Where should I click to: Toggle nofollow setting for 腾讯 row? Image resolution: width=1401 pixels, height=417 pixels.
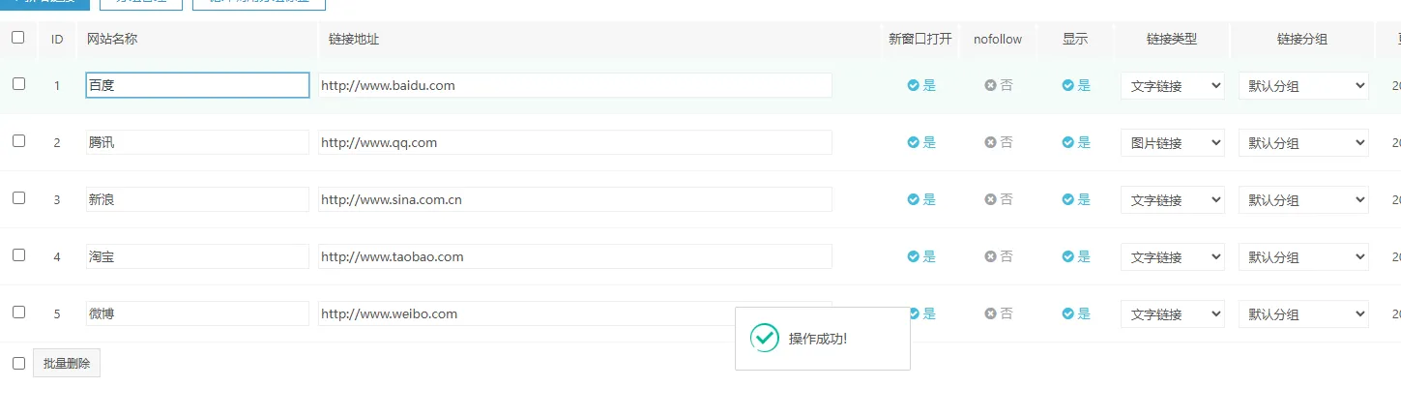pyautogui.click(x=999, y=142)
